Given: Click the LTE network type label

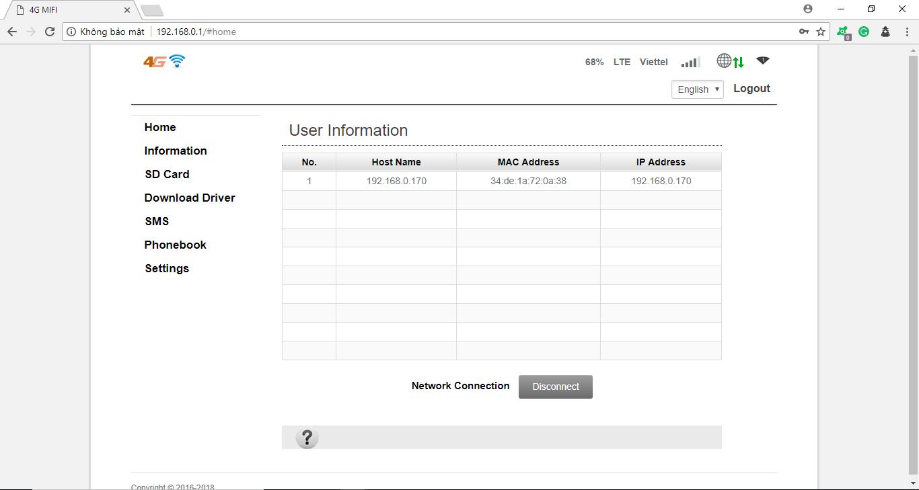Looking at the screenshot, I should pos(622,62).
